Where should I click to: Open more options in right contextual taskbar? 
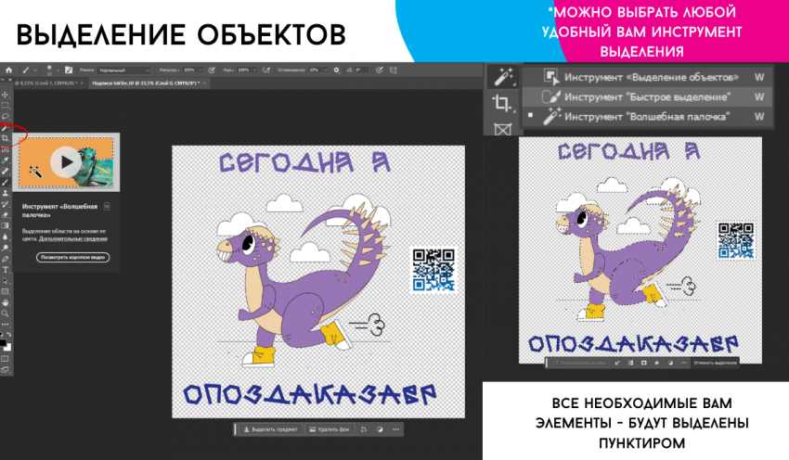[683, 363]
